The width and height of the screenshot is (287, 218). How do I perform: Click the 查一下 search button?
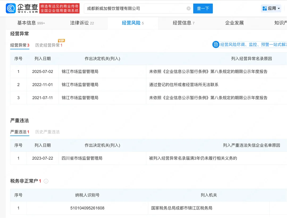pyautogui.click(x=203, y=8)
